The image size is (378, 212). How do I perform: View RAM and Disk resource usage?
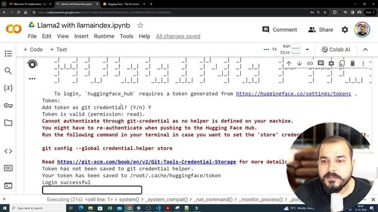click(291, 49)
